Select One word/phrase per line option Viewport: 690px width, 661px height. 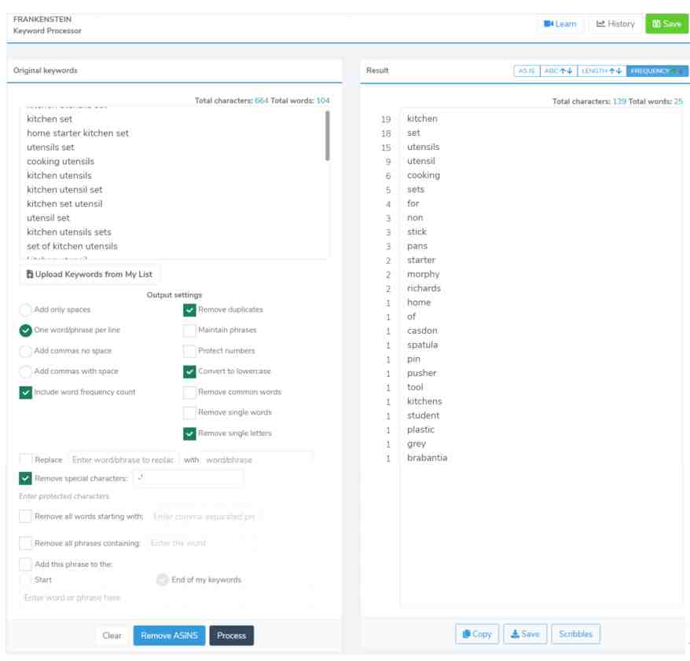(x=25, y=330)
